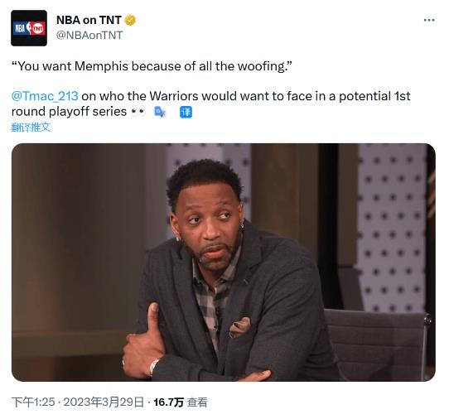The width and height of the screenshot is (449, 419).
Task: Click the 查看 views label
Action: click(x=197, y=402)
